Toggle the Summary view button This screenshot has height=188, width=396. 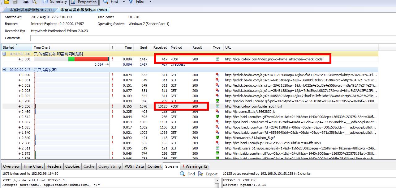55,2
